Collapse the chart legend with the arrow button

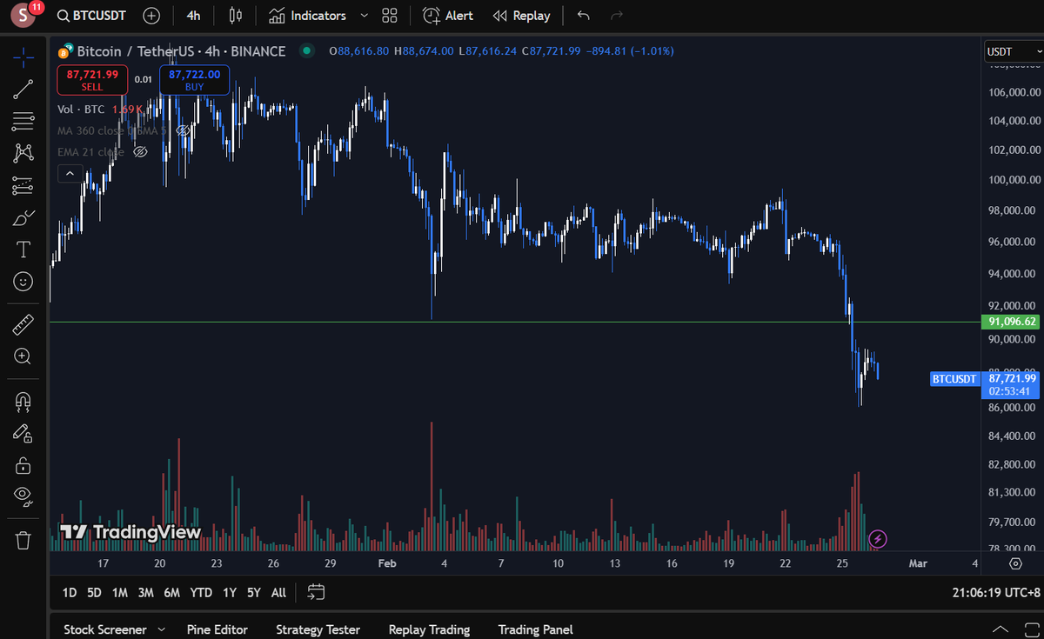(70, 172)
